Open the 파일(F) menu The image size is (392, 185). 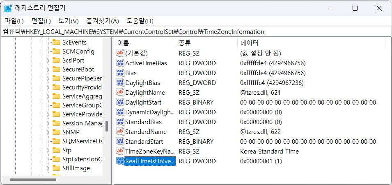pyautogui.click(x=14, y=21)
